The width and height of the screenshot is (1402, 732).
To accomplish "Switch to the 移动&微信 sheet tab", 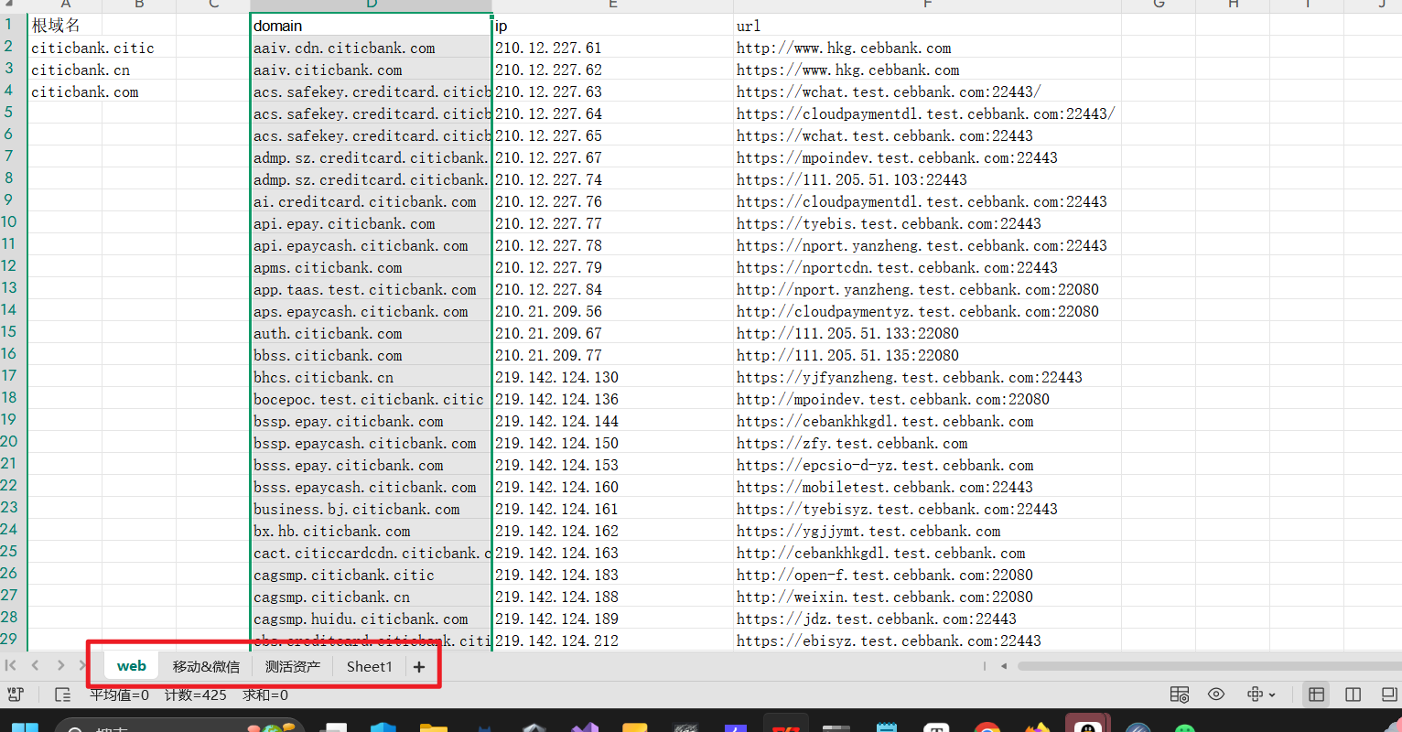I will tap(206, 667).
